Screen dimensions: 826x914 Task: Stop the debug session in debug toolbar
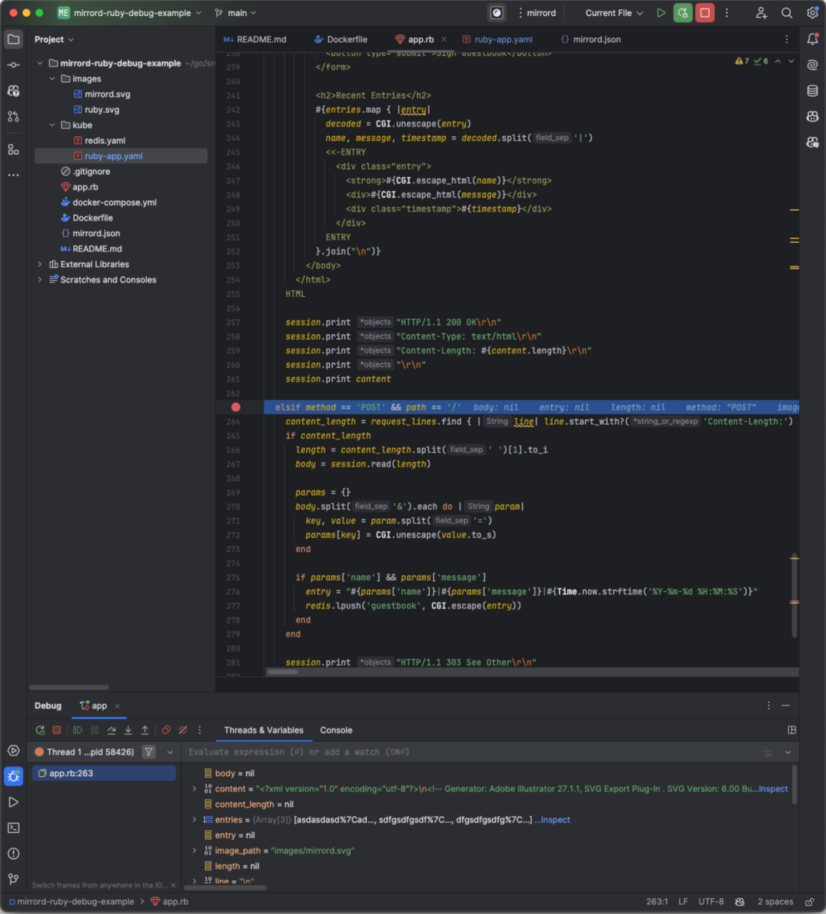click(x=57, y=730)
